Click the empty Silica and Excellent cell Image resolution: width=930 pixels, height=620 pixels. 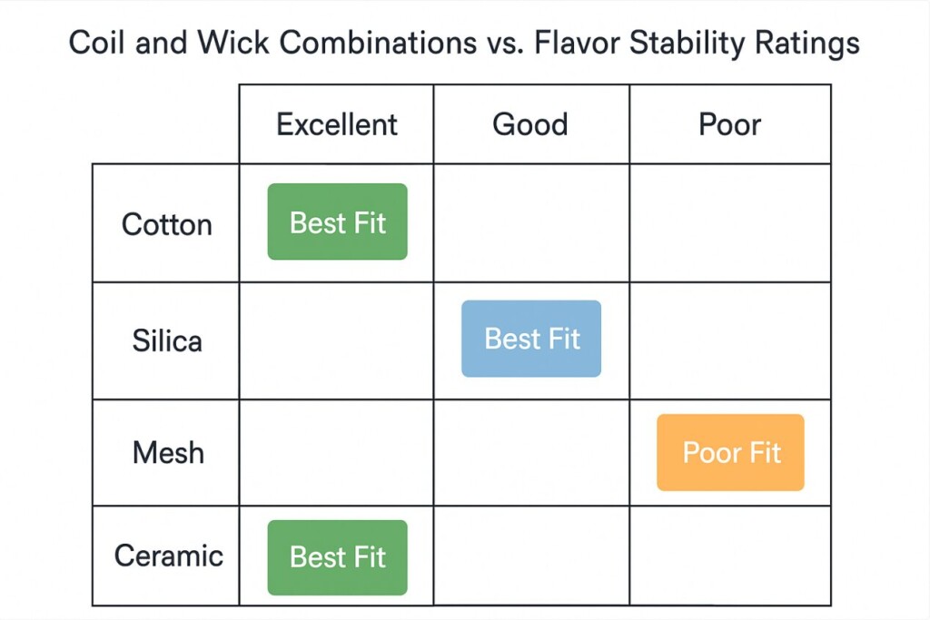[x=336, y=340]
